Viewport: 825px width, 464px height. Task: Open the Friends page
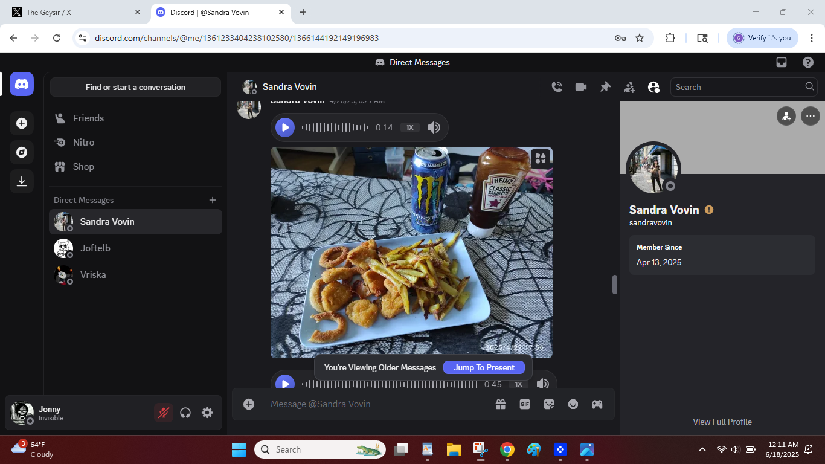[x=135, y=118]
